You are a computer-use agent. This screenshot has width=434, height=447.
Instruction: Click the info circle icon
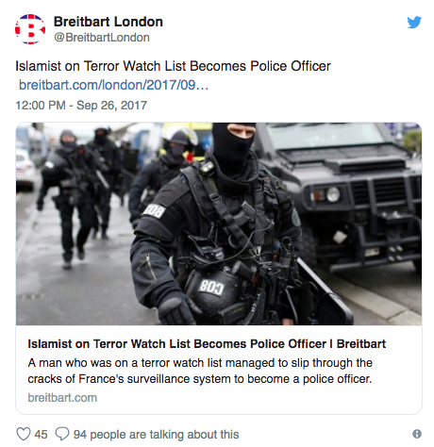point(417,434)
